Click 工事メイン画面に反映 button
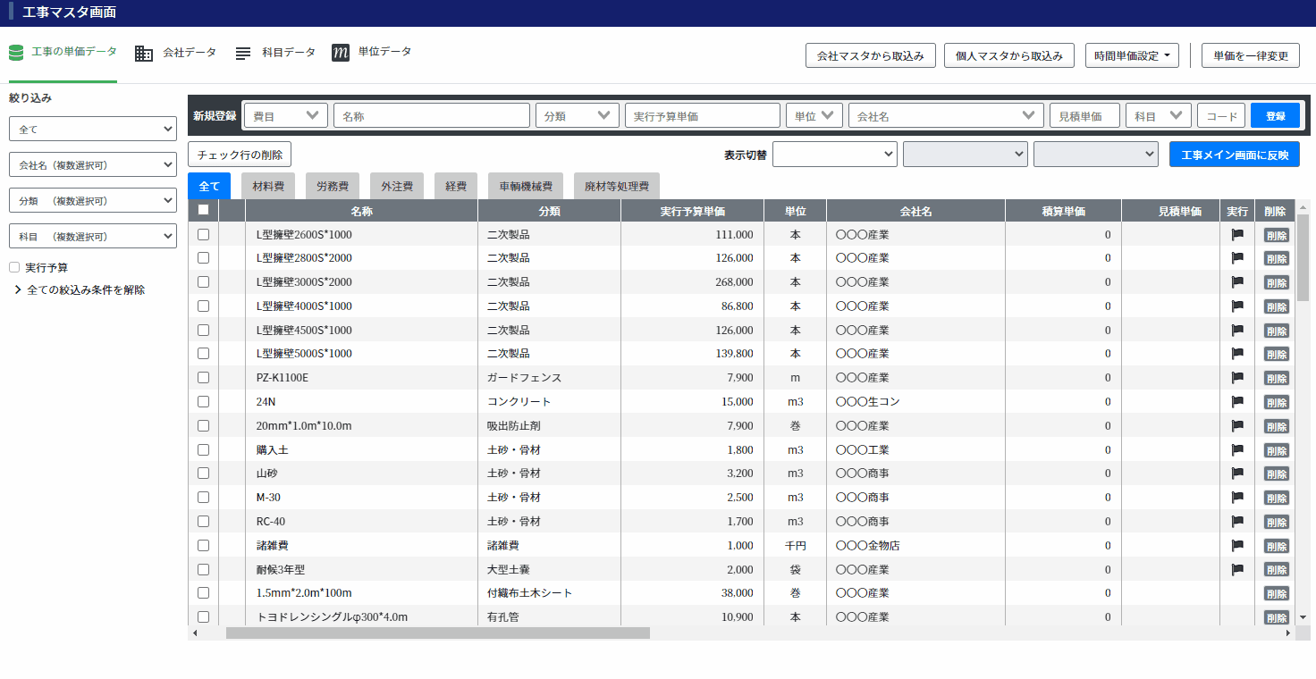This screenshot has height=679, width=1316. pyautogui.click(x=1235, y=155)
